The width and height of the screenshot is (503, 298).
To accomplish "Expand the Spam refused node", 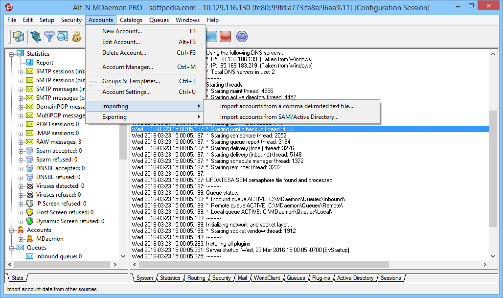I will point(21,160).
